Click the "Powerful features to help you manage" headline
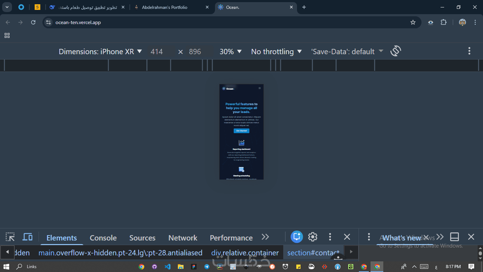Viewport: 483px width, 272px height. (241, 108)
